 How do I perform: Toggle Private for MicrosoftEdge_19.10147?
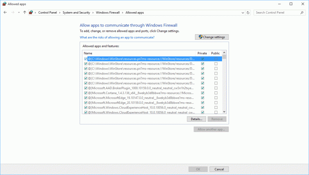point(202,98)
